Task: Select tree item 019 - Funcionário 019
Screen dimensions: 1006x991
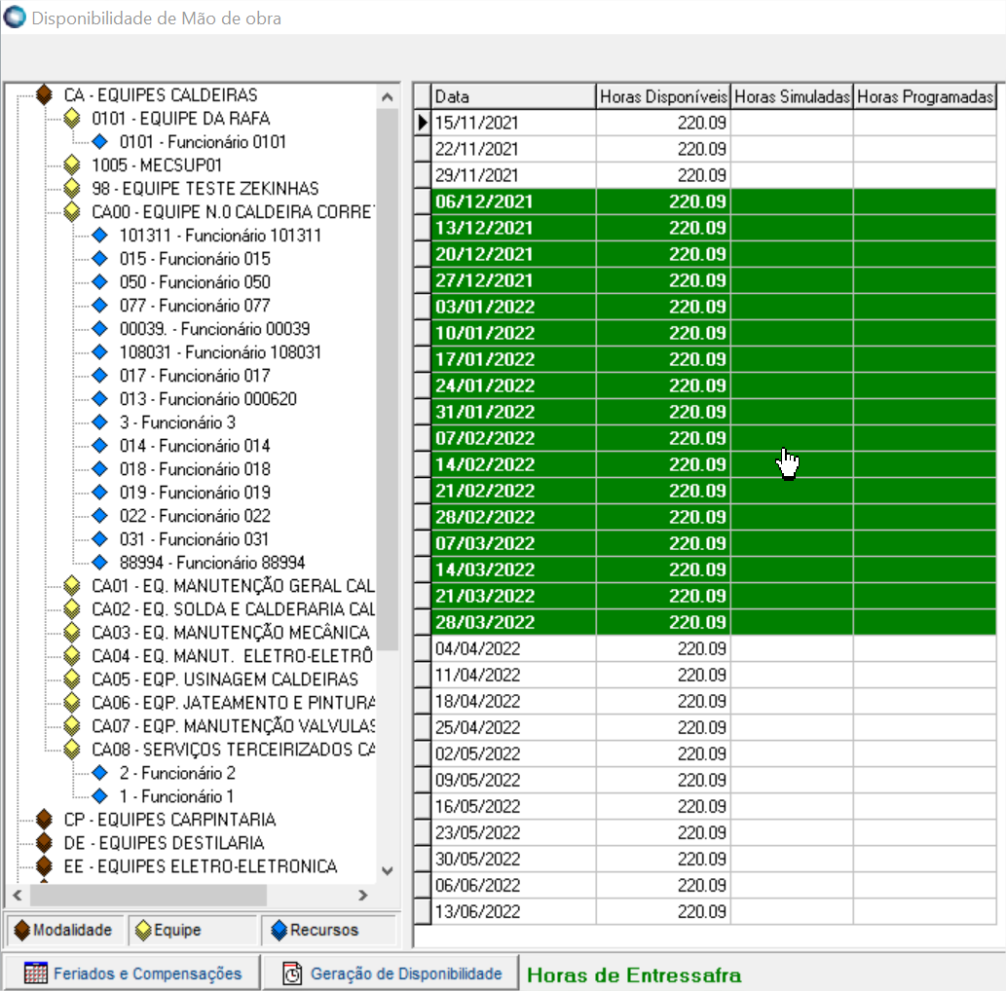Action: 195,493
